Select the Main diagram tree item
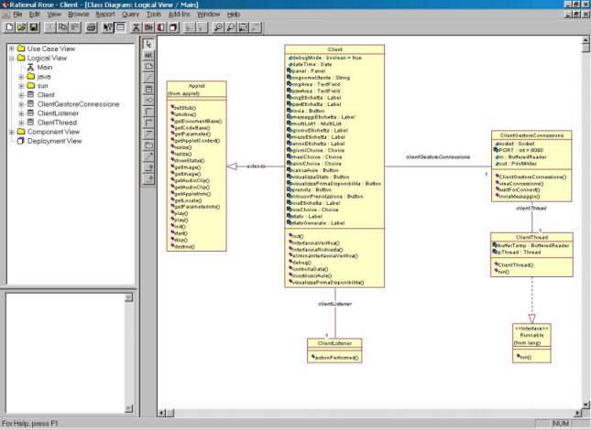 tap(45, 68)
